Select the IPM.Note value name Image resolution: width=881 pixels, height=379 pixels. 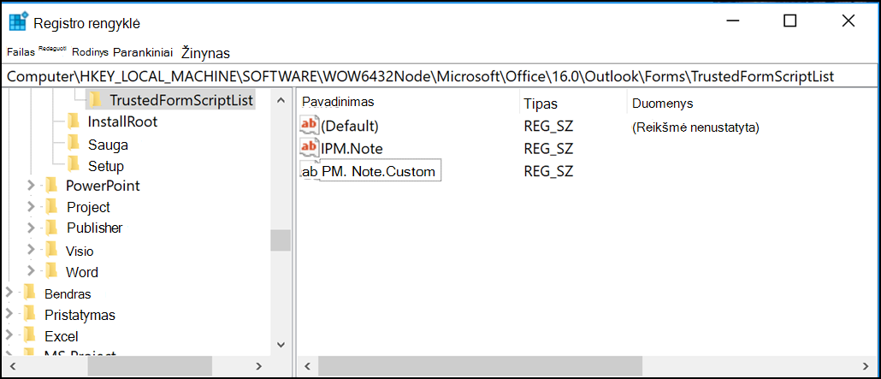coord(352,149)
